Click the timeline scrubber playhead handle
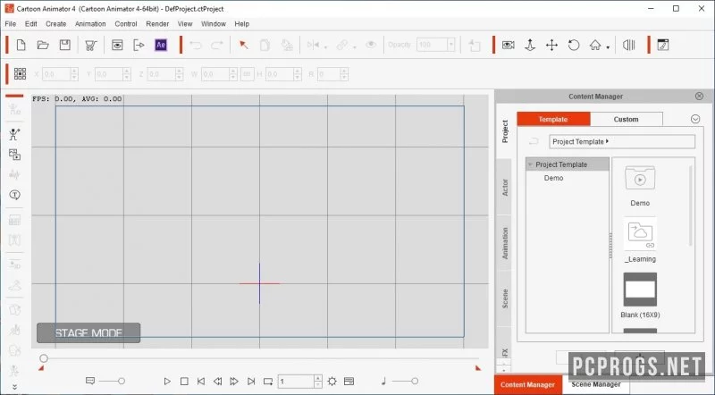This screenshot has width=715, height=395. 44,358
